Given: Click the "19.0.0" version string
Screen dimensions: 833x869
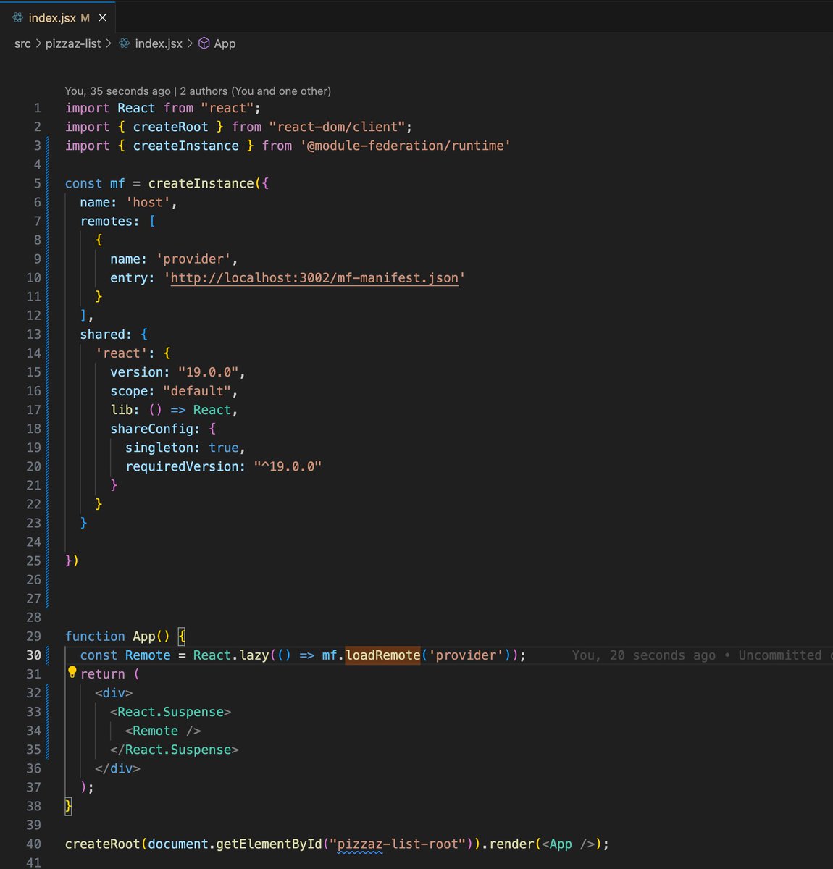Looking at the screenshot, I should point(209,372).
